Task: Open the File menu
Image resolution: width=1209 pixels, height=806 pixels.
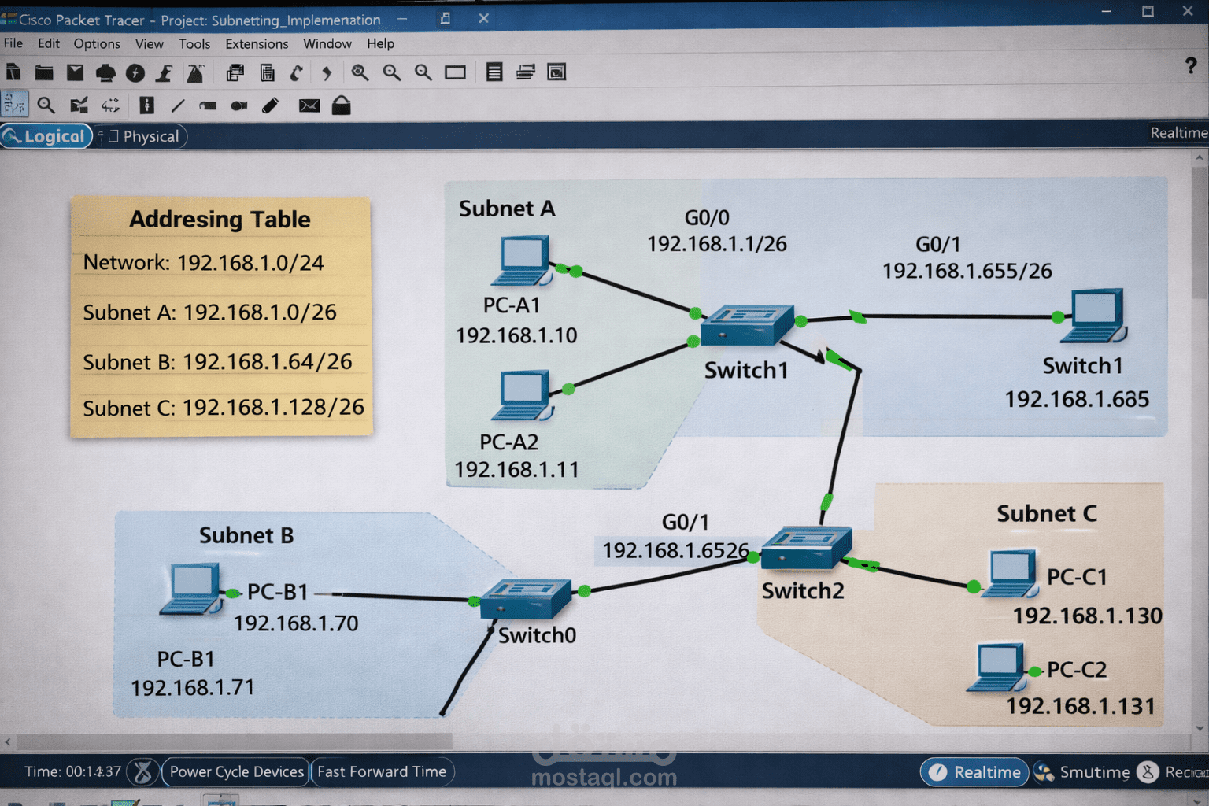Action: (13, 43)
